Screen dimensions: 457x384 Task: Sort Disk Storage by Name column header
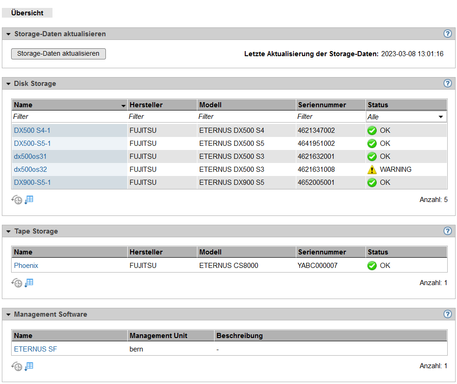(69, 105)
